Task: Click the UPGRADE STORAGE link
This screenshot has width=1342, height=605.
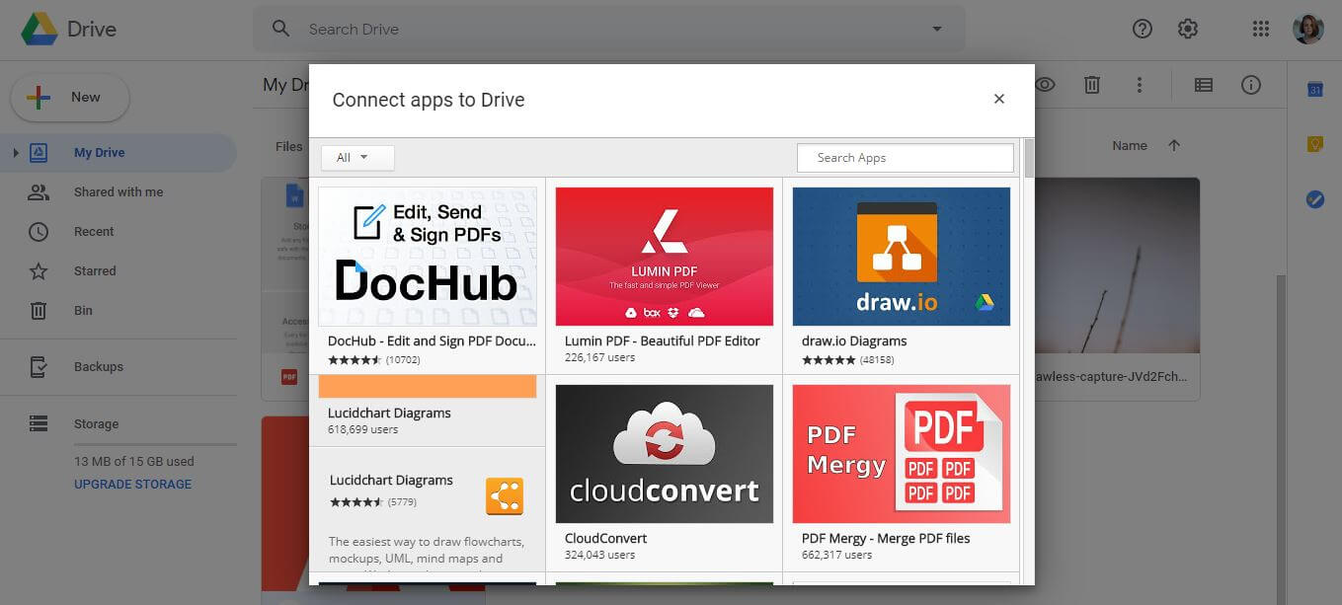Action: pyautogui.click(x=132, y=485)
